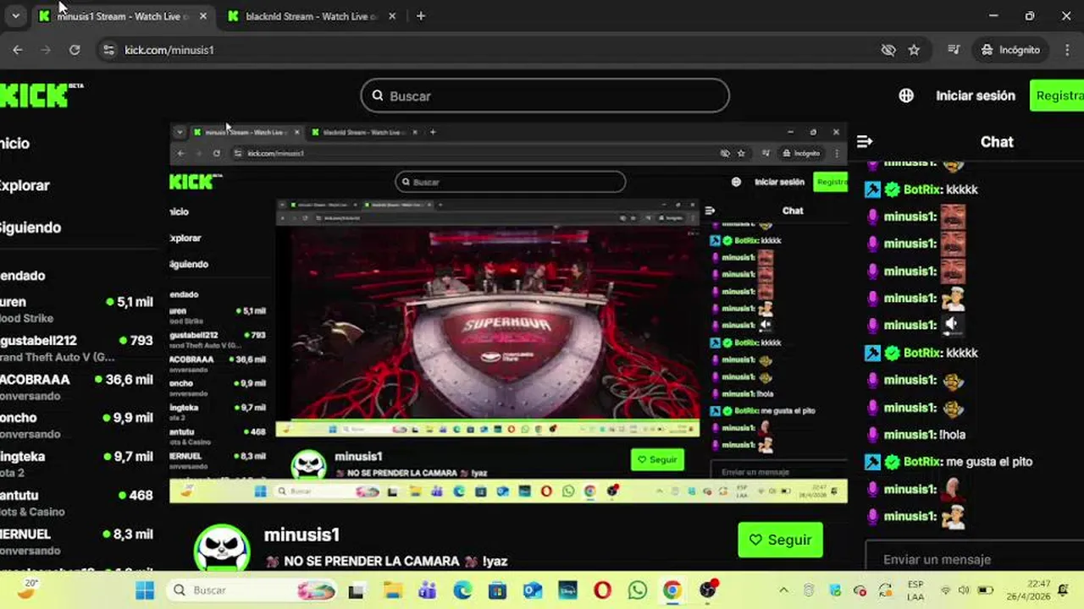Open the Dota 2 channel with 9,7 mil

(76, 464)
